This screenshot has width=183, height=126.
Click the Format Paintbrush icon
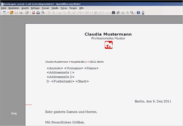(x=74, y=12)
